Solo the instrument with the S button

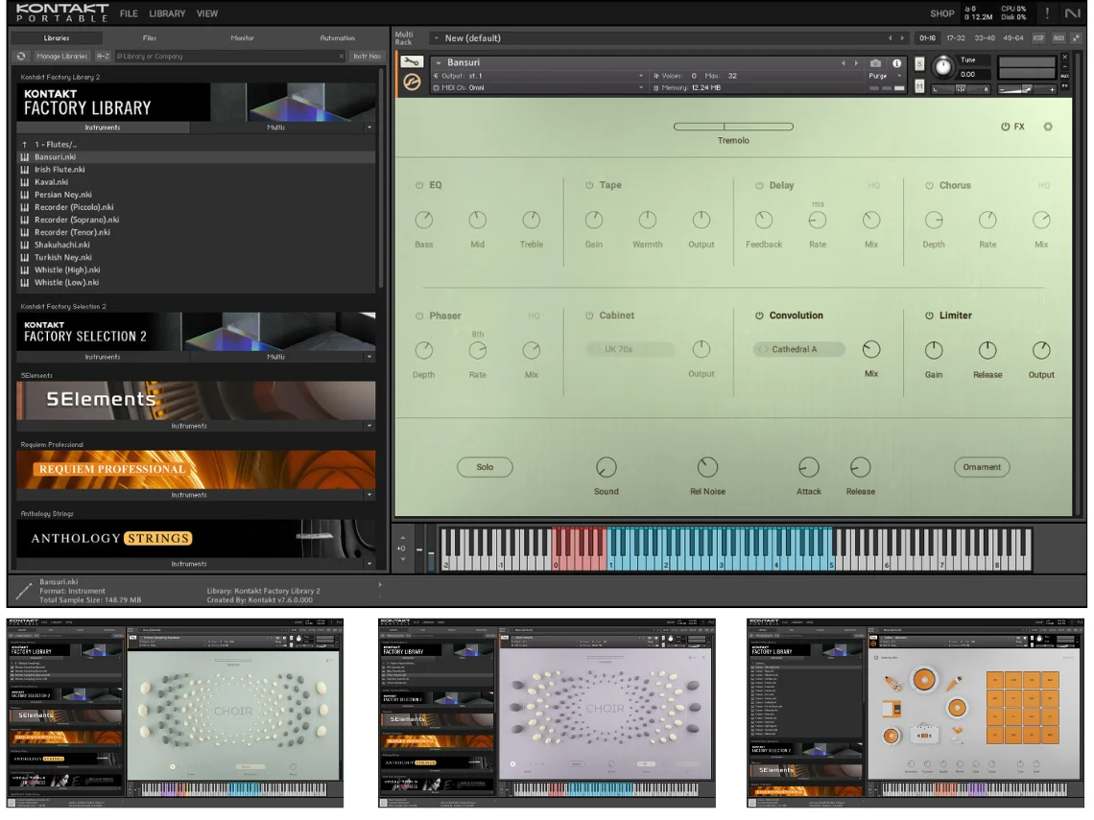pyautogui.click(x=919, y=64)
